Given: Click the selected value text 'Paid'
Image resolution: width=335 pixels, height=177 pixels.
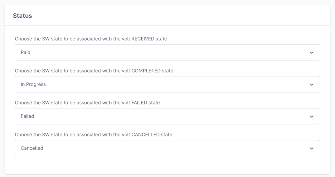Looking at the screenshot, I should click(x=26, y=52).
